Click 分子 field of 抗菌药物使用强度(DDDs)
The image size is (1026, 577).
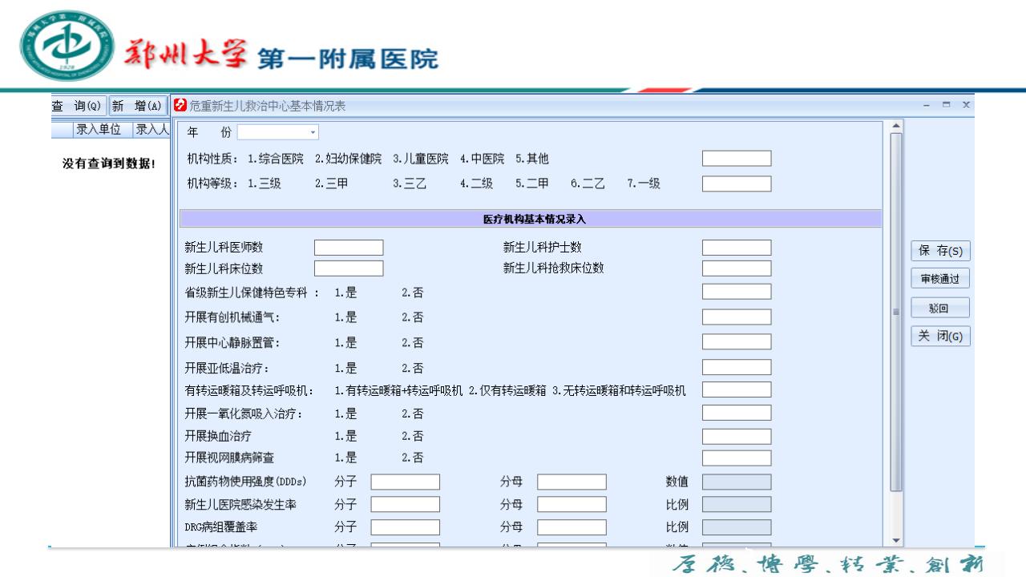tap(405, 482)
